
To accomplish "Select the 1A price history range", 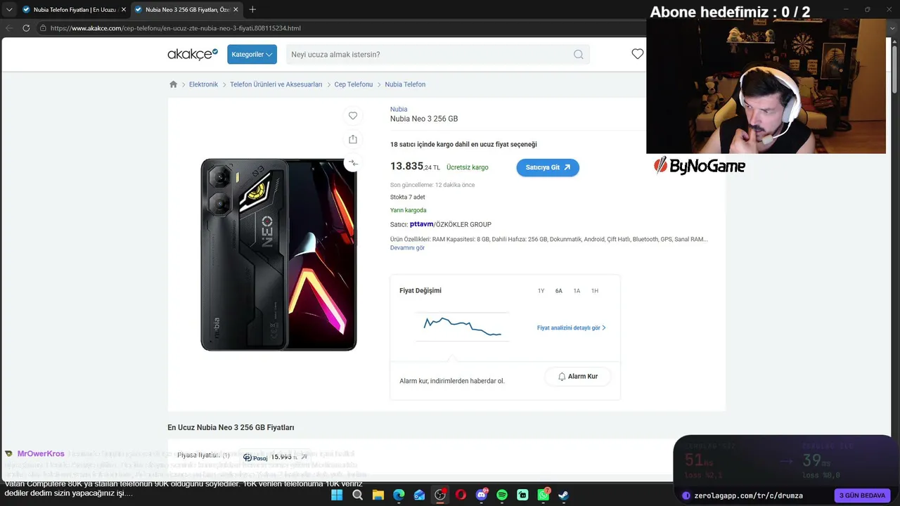I will pos(577,291).
